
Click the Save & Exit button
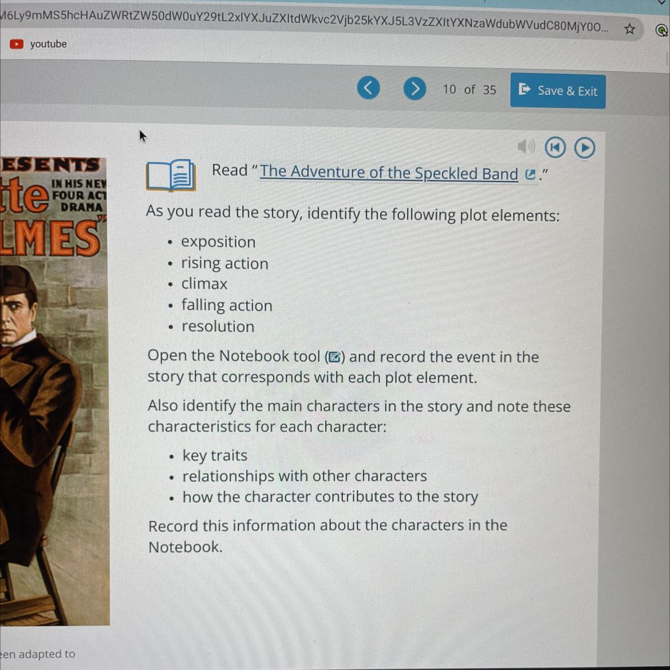[558, 91]
